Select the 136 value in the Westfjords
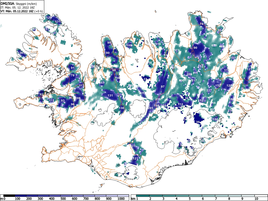 pyautogui.click(x=20, y=53)
